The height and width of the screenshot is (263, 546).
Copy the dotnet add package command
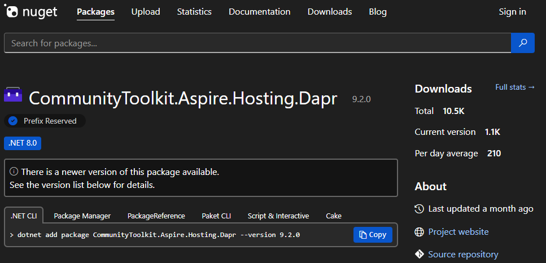373,235
